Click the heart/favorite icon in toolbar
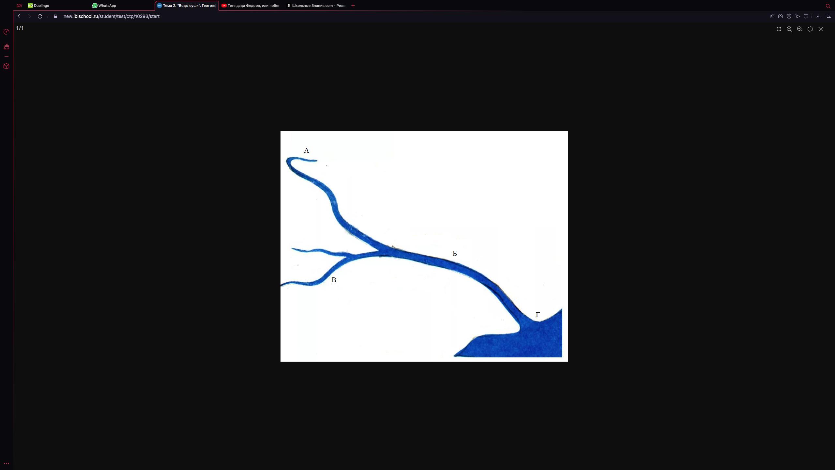 (806, 16)
